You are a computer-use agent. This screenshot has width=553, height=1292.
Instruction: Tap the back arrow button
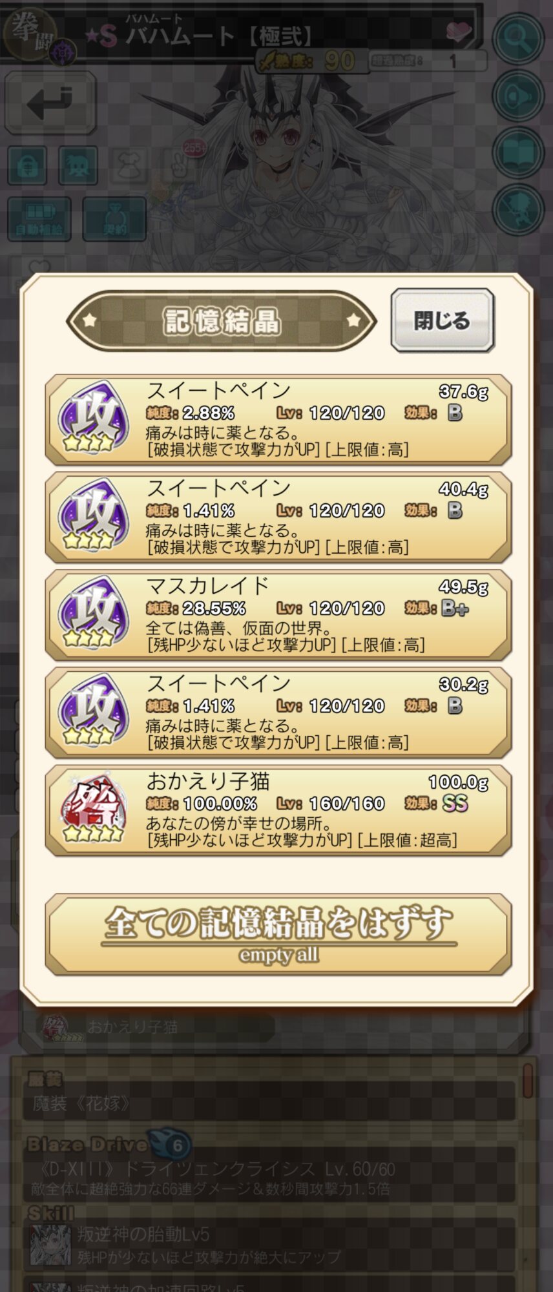[50, 102]
